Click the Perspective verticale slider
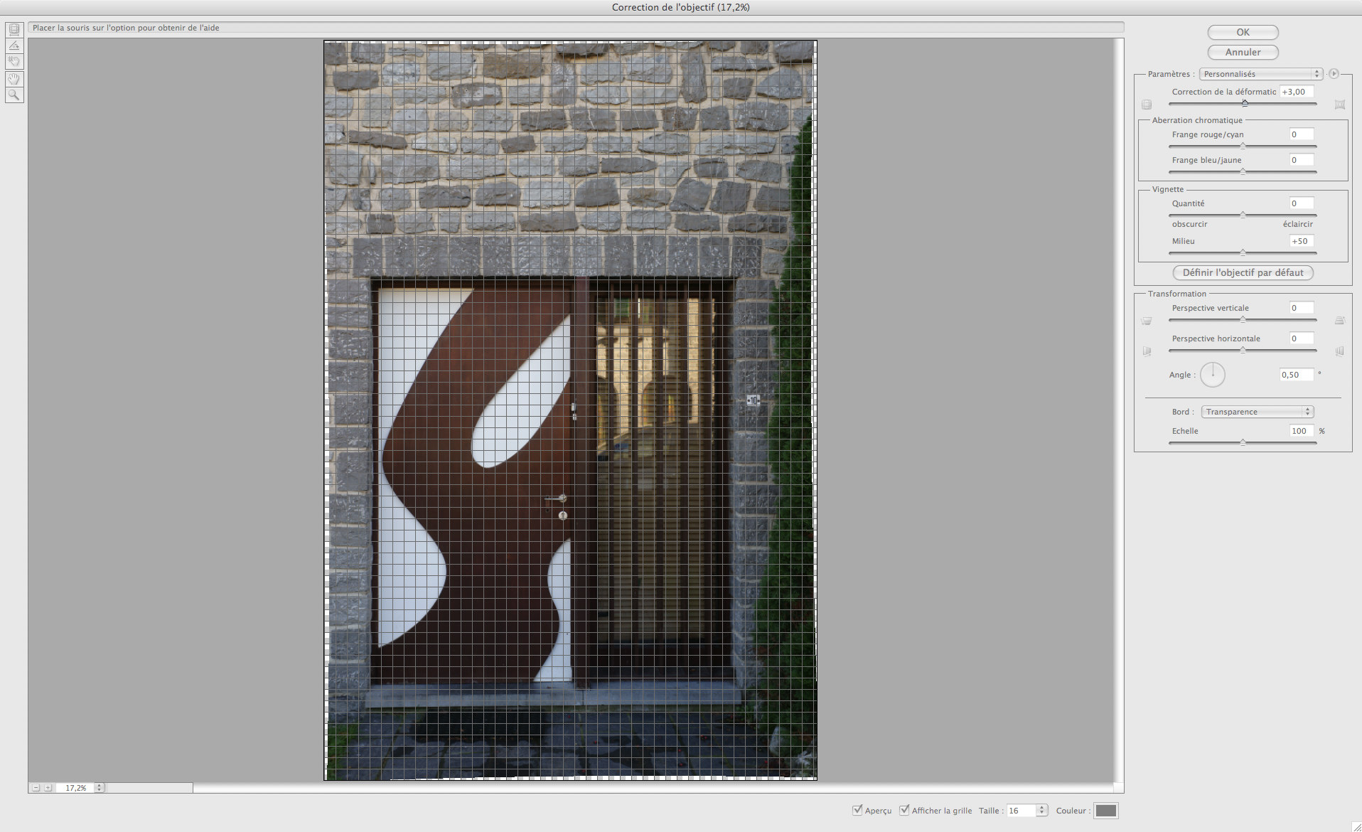Image resolution: width=1362 pixels, height=832 pixels. 1243,320
